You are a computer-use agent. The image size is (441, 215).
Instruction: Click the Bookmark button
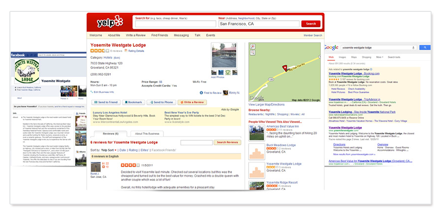(133, 102)
